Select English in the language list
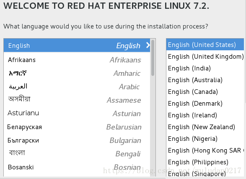This screenshot has width=246, height=179. (77, 46)
